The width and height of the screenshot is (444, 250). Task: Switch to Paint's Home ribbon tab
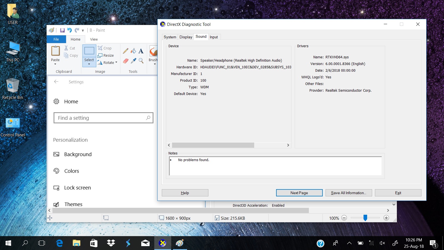(x=75, y=39)
